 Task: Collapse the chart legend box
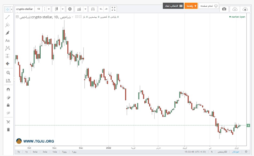(x=17, y=17)
